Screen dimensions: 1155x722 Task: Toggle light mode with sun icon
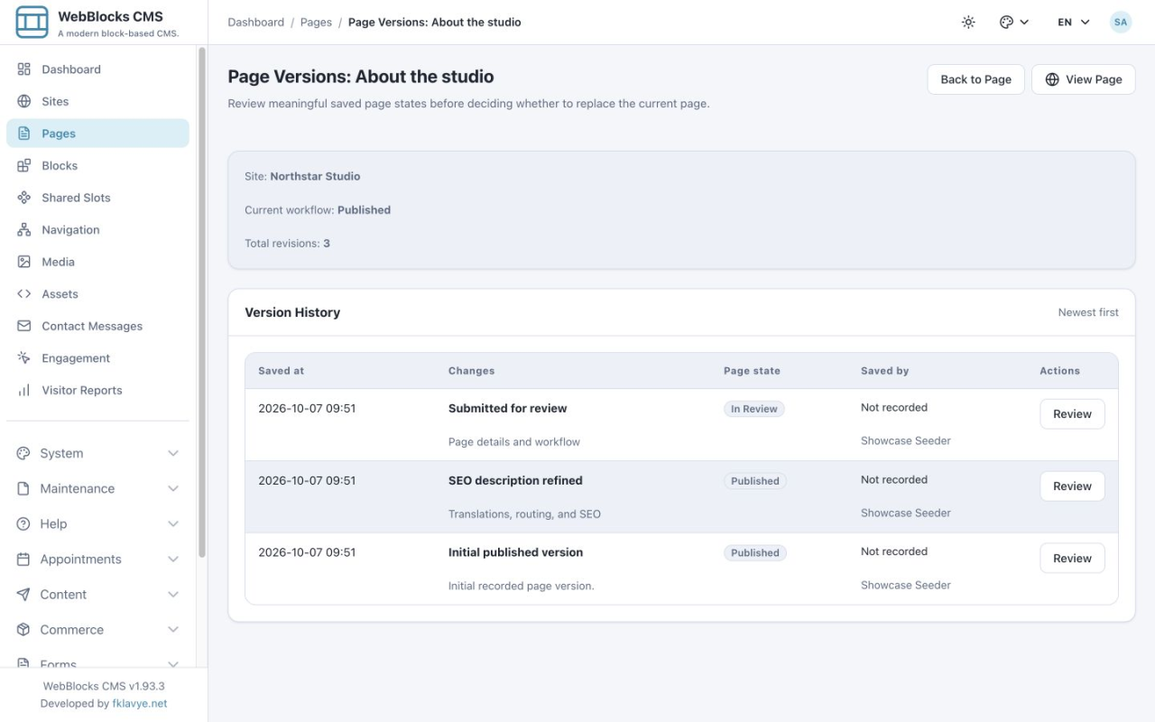coord(968,22)
